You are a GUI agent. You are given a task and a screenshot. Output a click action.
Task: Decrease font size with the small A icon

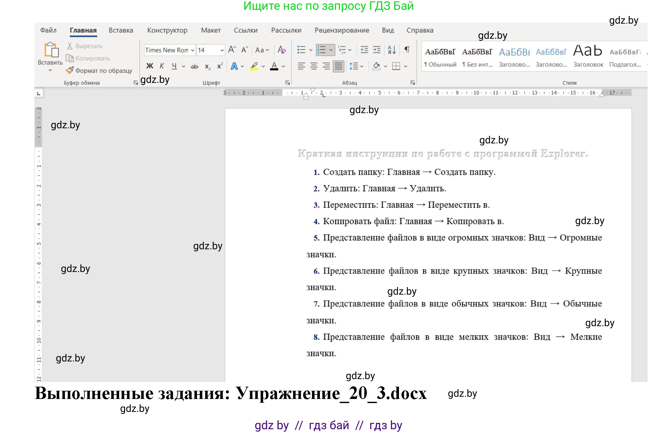(x=245, y=50)
